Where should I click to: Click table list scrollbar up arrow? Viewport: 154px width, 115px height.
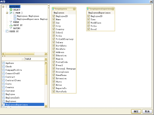[46, 63]
